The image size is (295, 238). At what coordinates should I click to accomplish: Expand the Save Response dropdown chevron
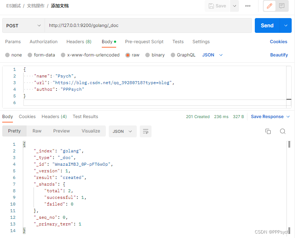(288, 117)
